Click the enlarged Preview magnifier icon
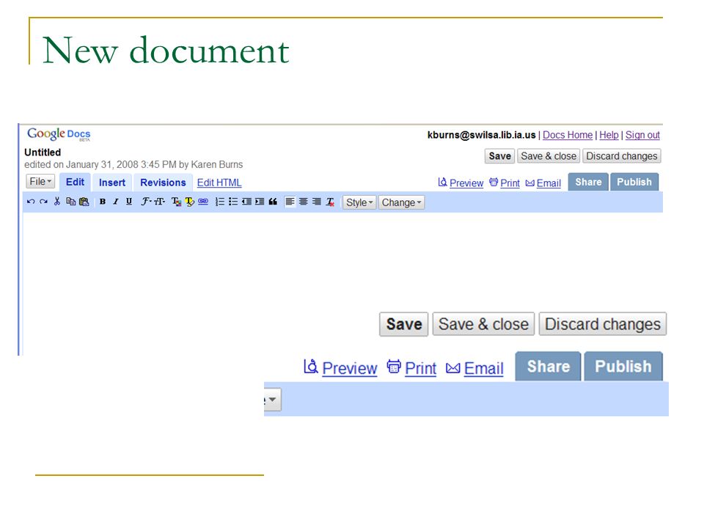 coord(311,367)
